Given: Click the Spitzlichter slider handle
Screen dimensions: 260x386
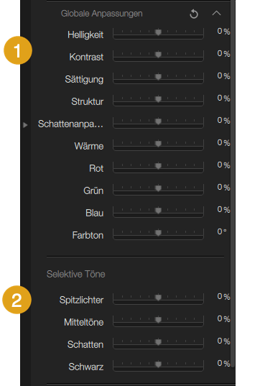Looking at the screenshot, I should tap(159, 298).
